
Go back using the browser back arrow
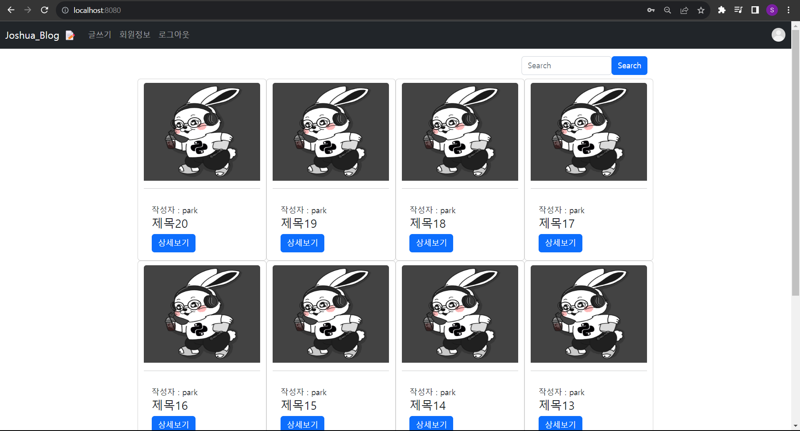(11, 10)
